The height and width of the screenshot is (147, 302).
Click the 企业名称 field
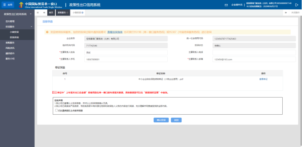[x=126, y=38]
